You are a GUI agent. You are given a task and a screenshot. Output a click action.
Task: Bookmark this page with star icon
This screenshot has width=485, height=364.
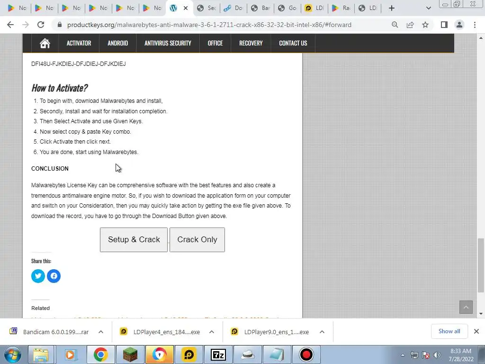coord(425,25)
